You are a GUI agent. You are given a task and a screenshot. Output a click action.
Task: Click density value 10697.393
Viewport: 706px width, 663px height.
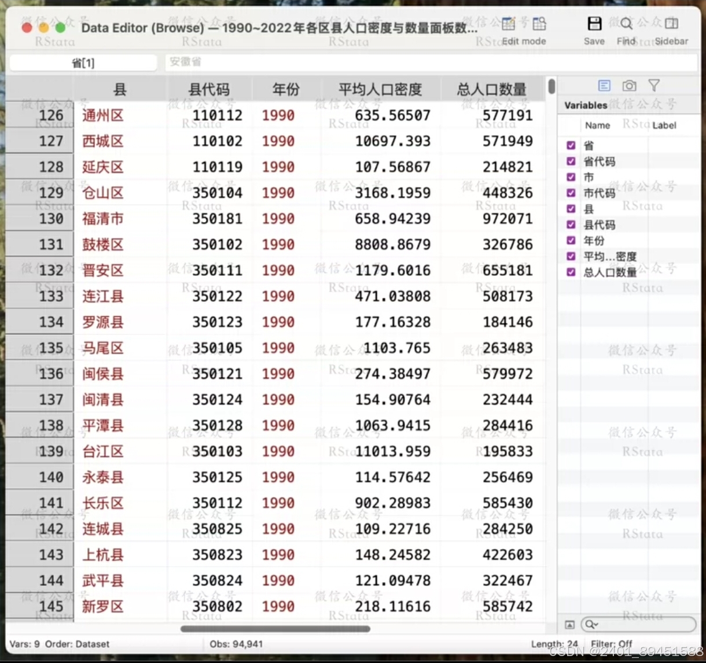(393, 141)
